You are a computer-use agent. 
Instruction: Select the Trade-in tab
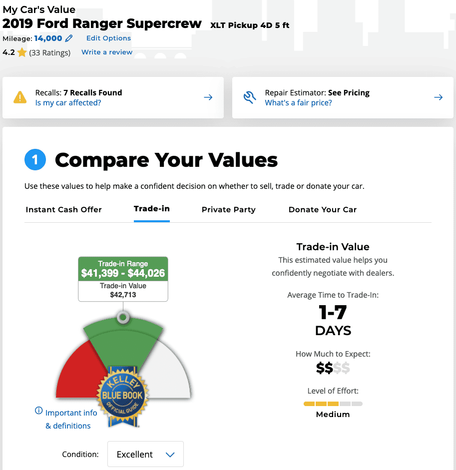click(152, 209)
